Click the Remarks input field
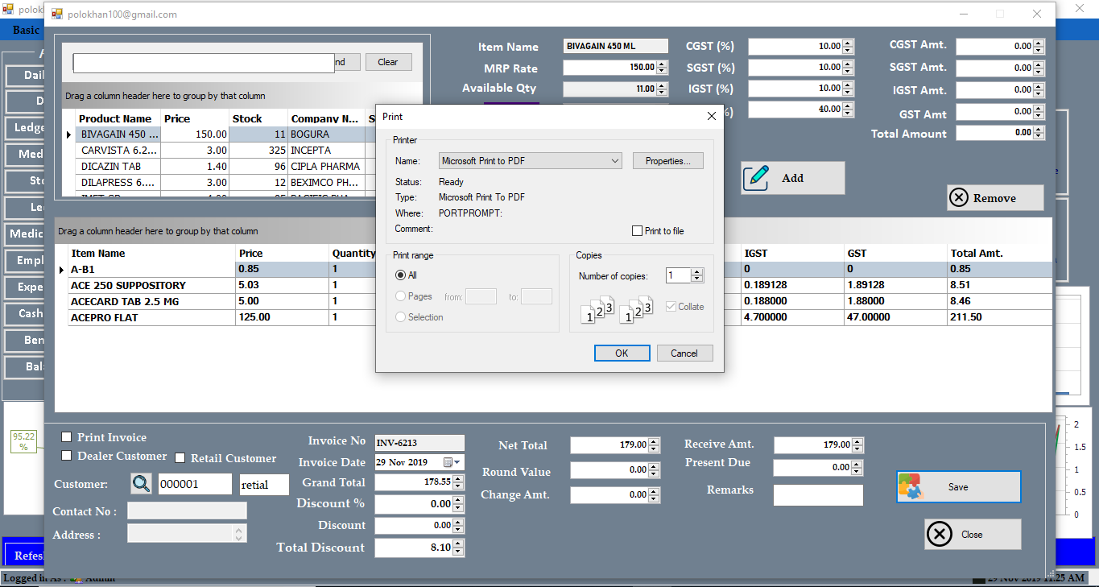 tap(818, 495)
